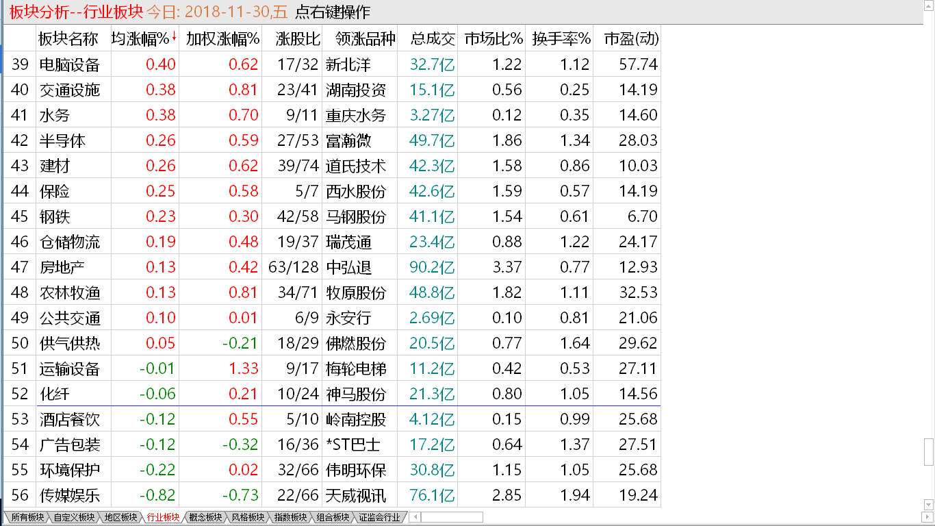Select the 供气供热 sector name

point(69,343)
